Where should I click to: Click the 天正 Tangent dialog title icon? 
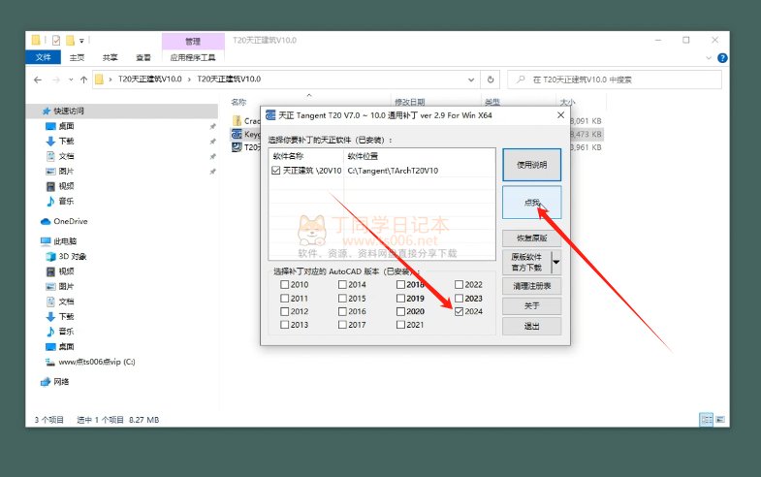pyautogui.click(x=270, y=115)
